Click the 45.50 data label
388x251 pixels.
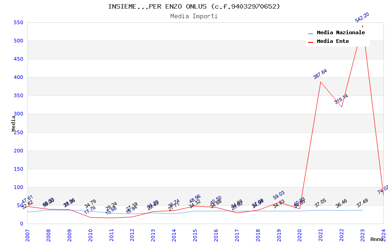tap(216, 200)
